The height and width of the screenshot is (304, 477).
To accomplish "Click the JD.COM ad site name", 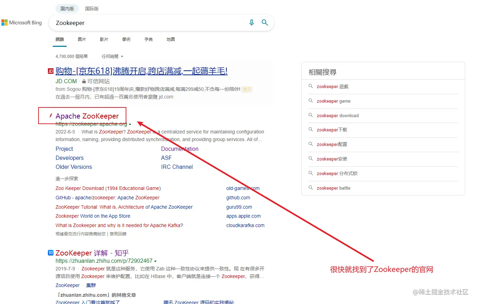I will pos(66,81).
